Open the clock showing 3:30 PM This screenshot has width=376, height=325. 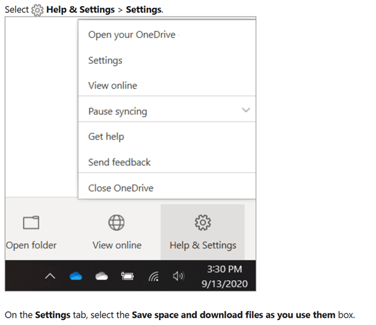[224, 269]
